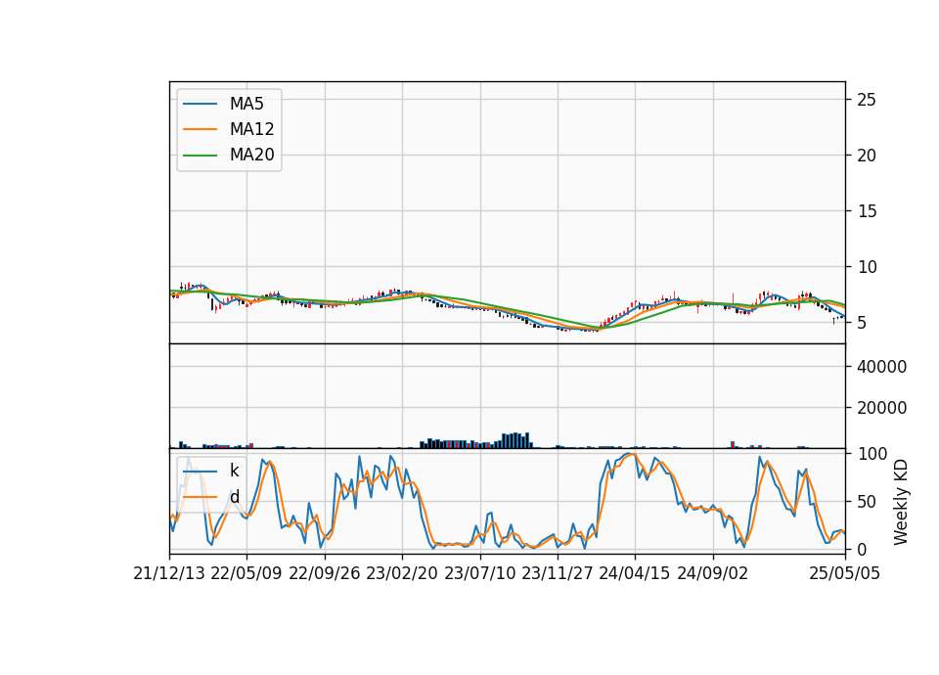939x675 pixels.
Task: Click the Weekly KD axis label
Action: point(901,502)
